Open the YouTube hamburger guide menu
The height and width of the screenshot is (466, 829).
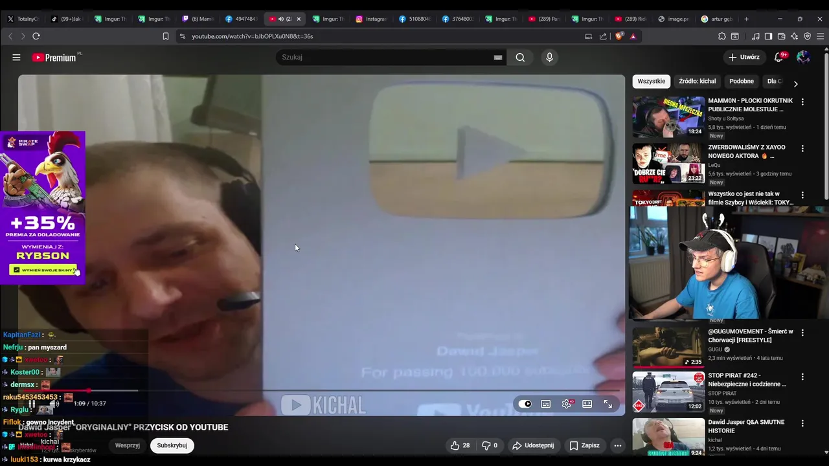point(16,58)
